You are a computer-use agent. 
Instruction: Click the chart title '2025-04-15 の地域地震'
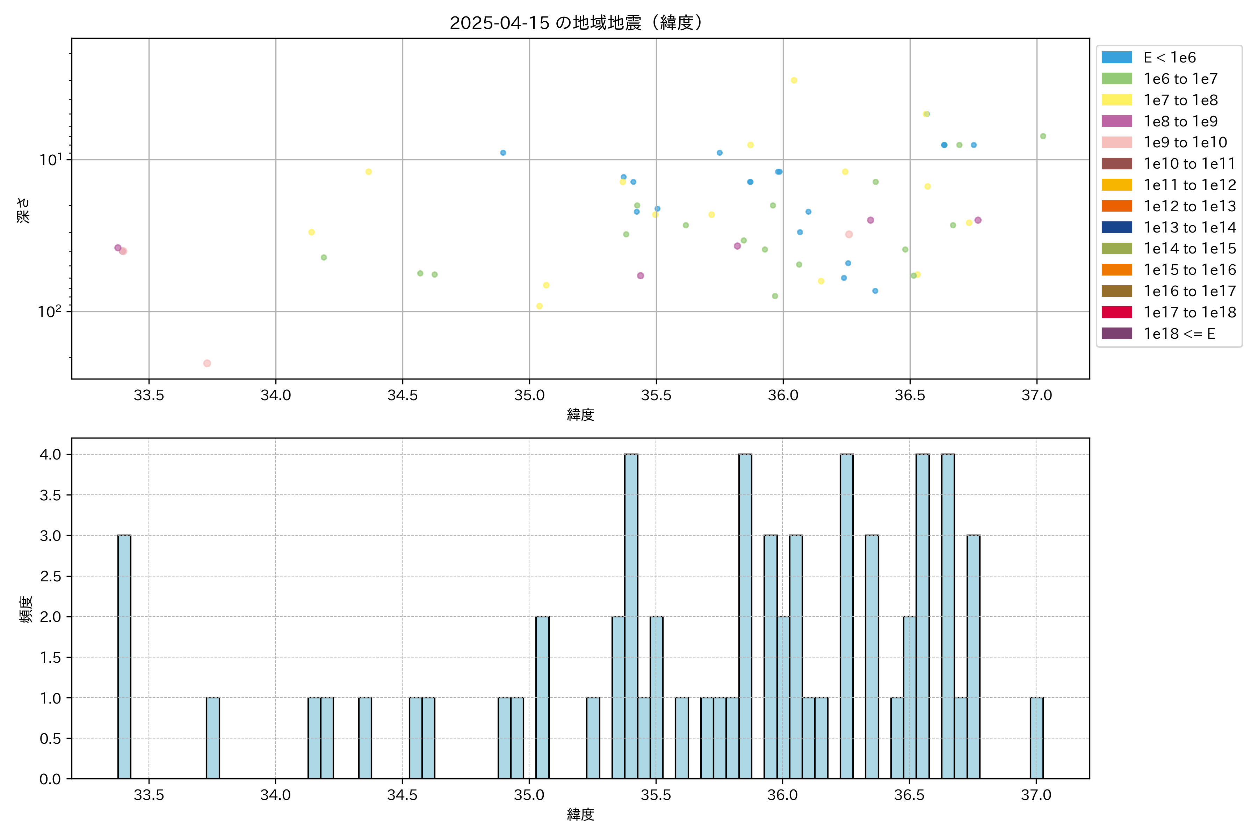576,23
